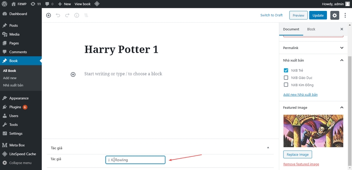Screen dimensions: 352x170
Task: Open the block navigation list icon
Action: click(86, 15)
